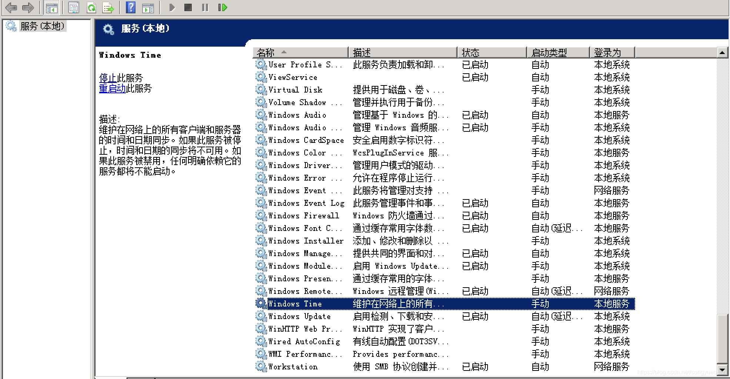The image size is (730, 379).
Task: Select the Windows Font C... service name
Action: (x=305, y=228)
